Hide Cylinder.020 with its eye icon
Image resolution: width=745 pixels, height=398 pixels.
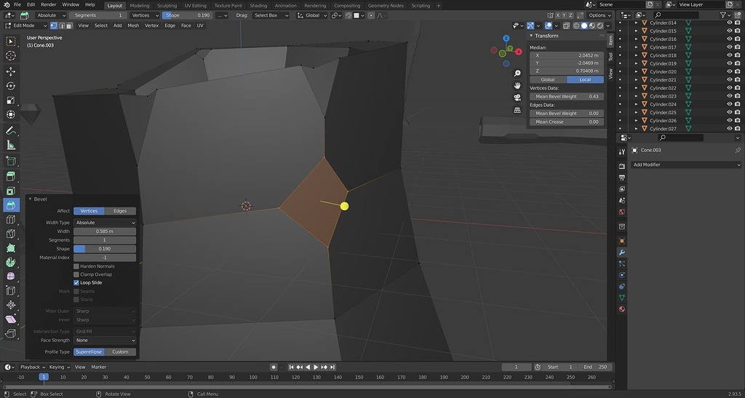[x=730, y=72]
